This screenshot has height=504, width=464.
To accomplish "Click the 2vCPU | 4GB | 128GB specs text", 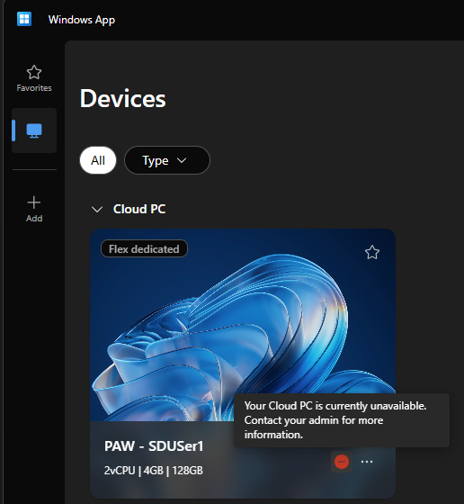I will click(154, 470).
